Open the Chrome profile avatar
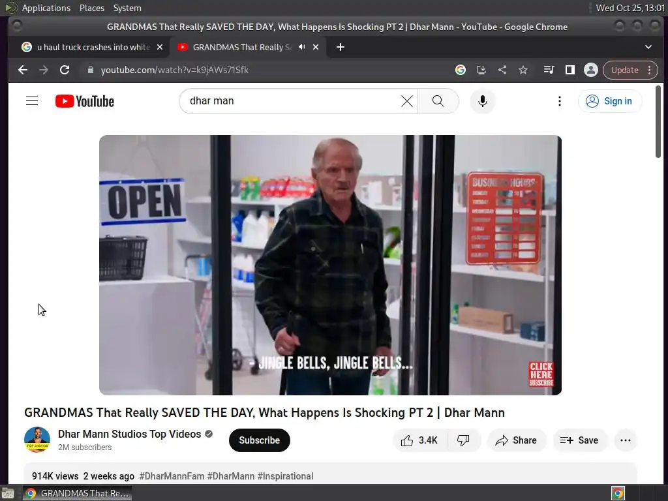Image resolution: width=668 pixels, height=501 pixels. (x=591, y=70)
